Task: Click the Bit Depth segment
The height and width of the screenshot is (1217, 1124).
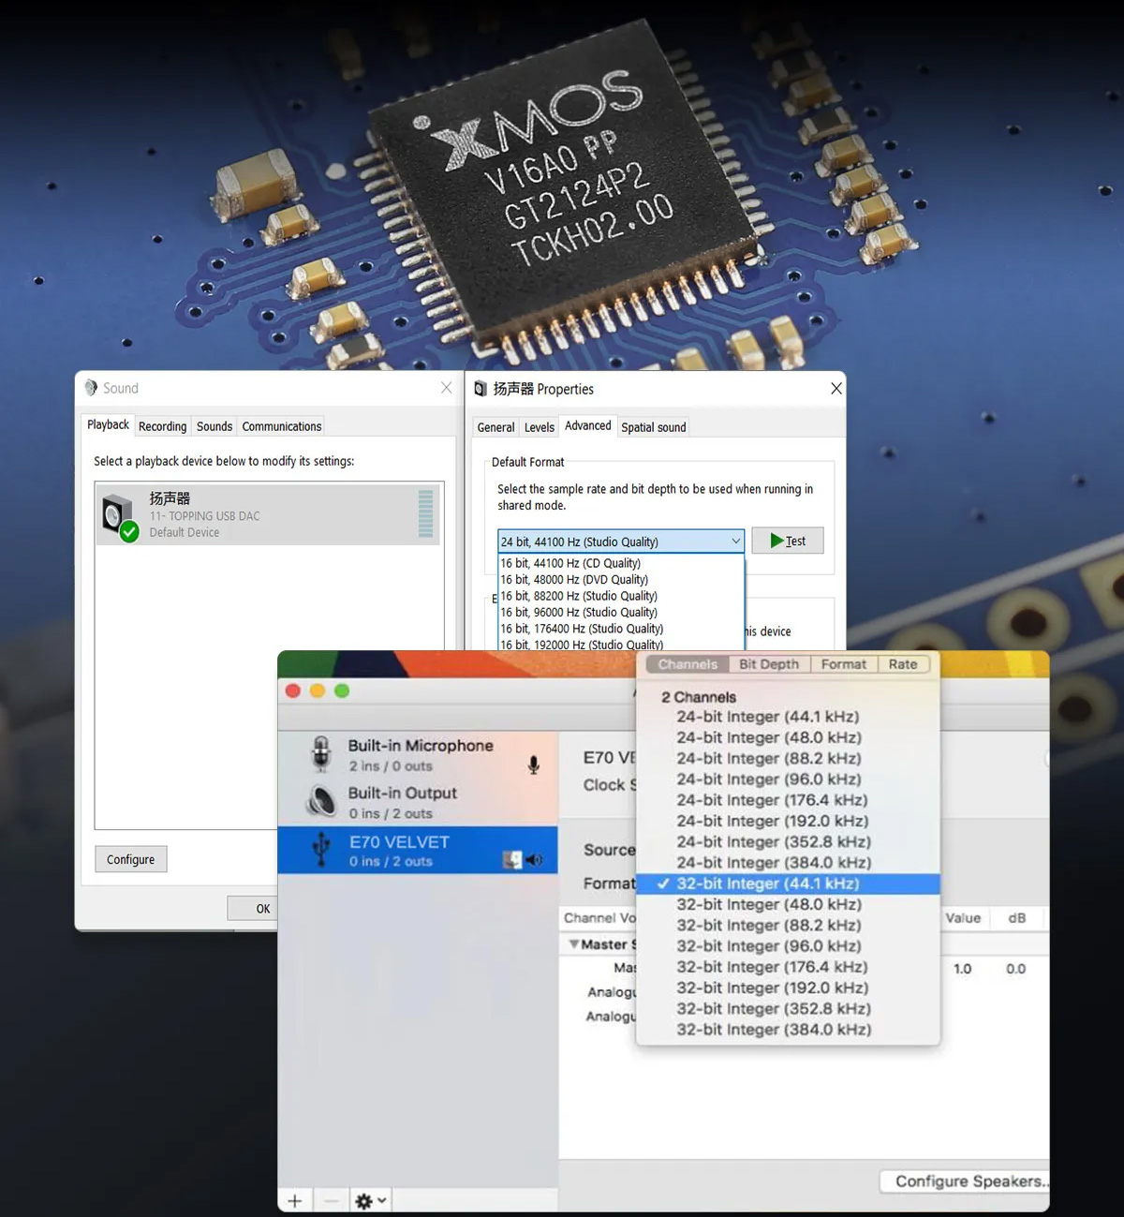Action: point(769,664)
